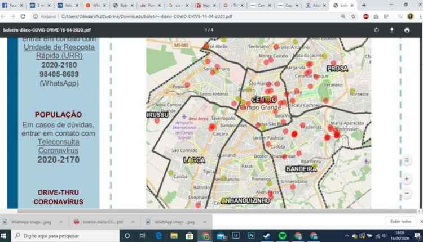This screenshot has height=242, width=423.
Task: Open a new browser tab
Action: 364,6
